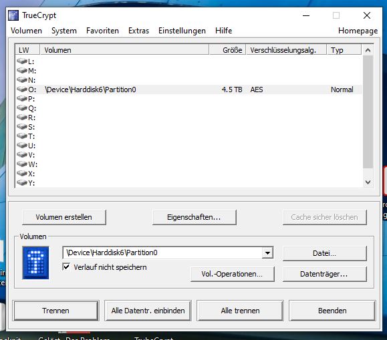Select drive icon for L:

coord(22,61)
